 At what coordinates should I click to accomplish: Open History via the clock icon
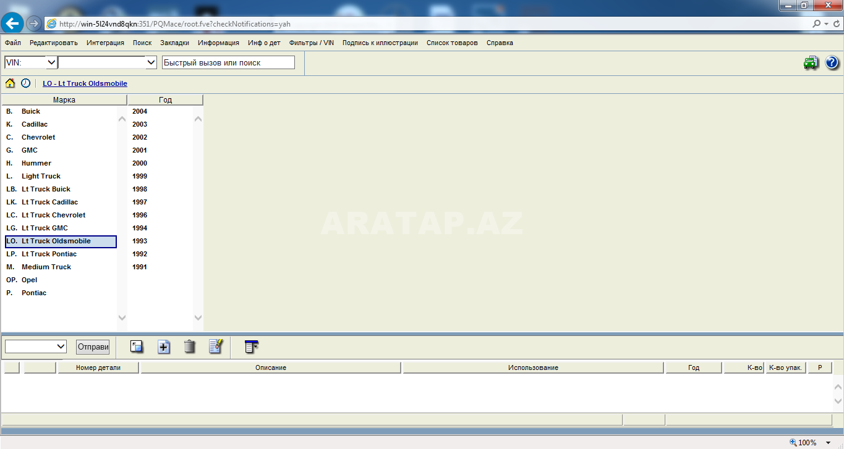[25, 83]
